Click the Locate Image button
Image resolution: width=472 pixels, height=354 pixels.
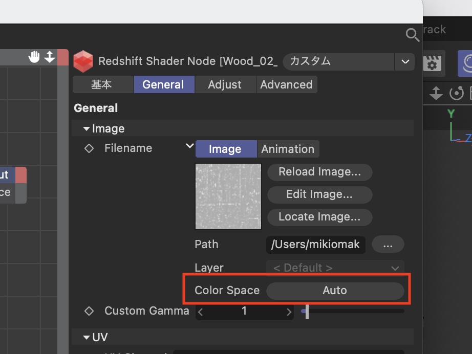click(x=319, y=217)
